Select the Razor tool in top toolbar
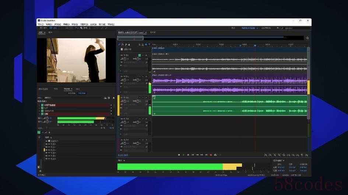 coord(81,28)
